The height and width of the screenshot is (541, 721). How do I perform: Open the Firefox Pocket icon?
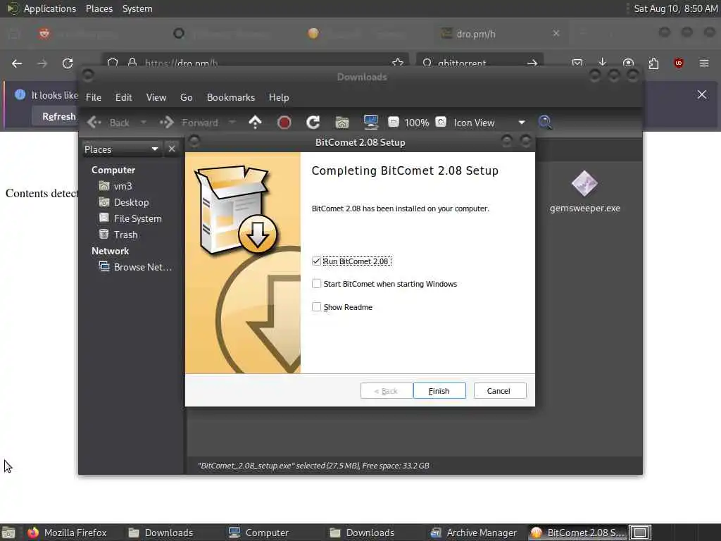[577, 63]
